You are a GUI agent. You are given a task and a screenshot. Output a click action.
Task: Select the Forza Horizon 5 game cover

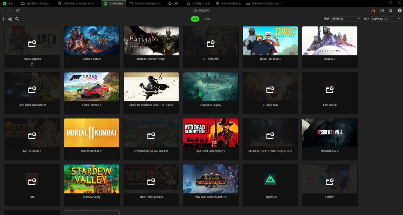92,87
